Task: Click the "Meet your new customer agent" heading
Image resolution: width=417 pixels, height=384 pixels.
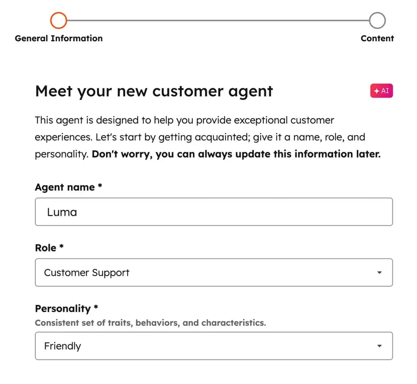Action: tap(154, 91)
